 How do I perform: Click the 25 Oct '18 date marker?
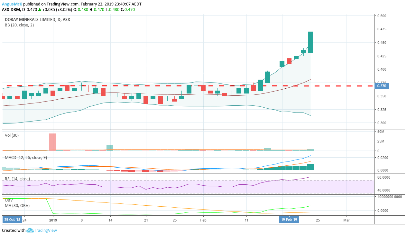coord(12,220)
